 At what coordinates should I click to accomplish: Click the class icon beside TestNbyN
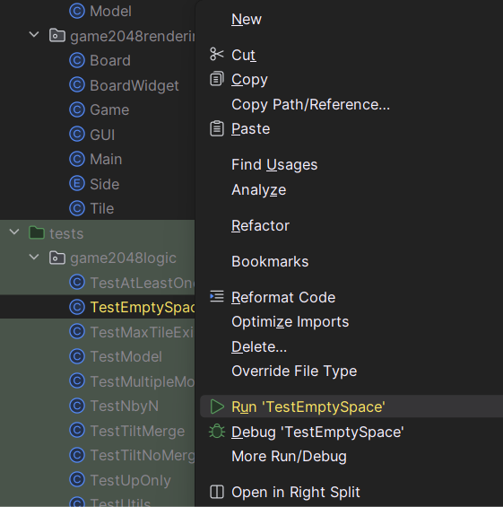pyautogui.click(x=77, y=406)
